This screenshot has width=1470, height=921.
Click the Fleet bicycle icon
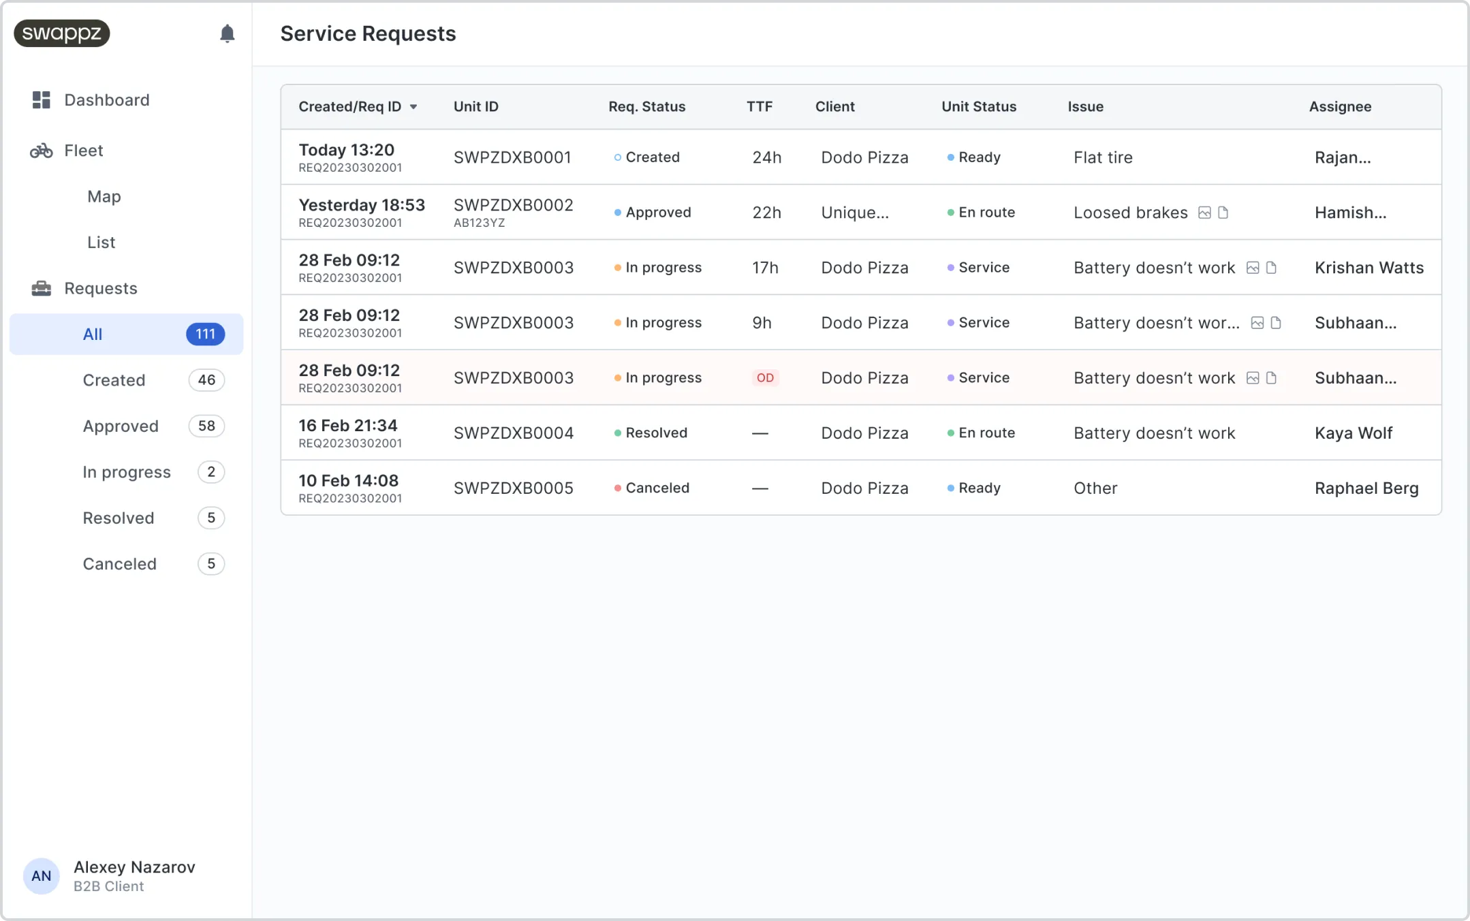pyautogui.click(x=41, y=151)
